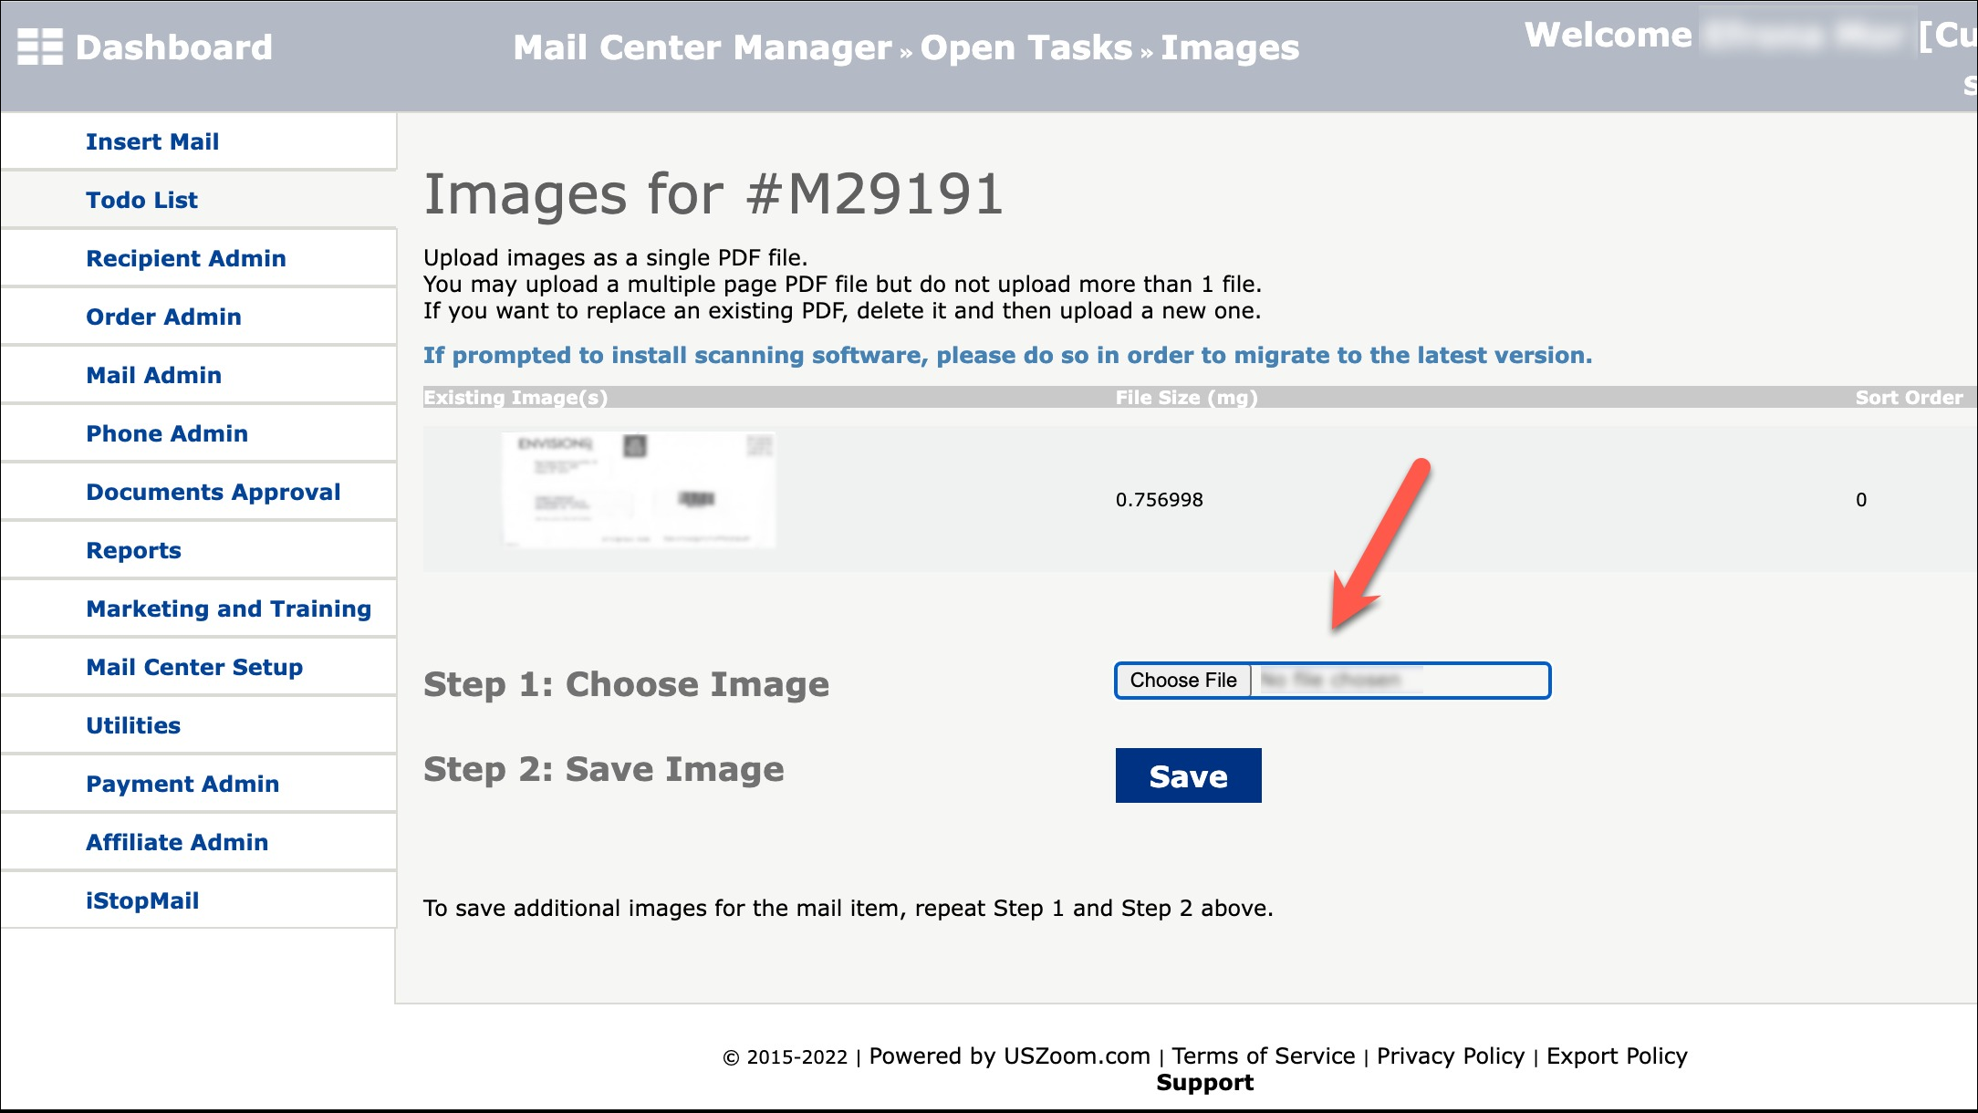Go to Recipient Admin section
This screenshot has height=1113, width=1978.
click(x=186, y=258)
